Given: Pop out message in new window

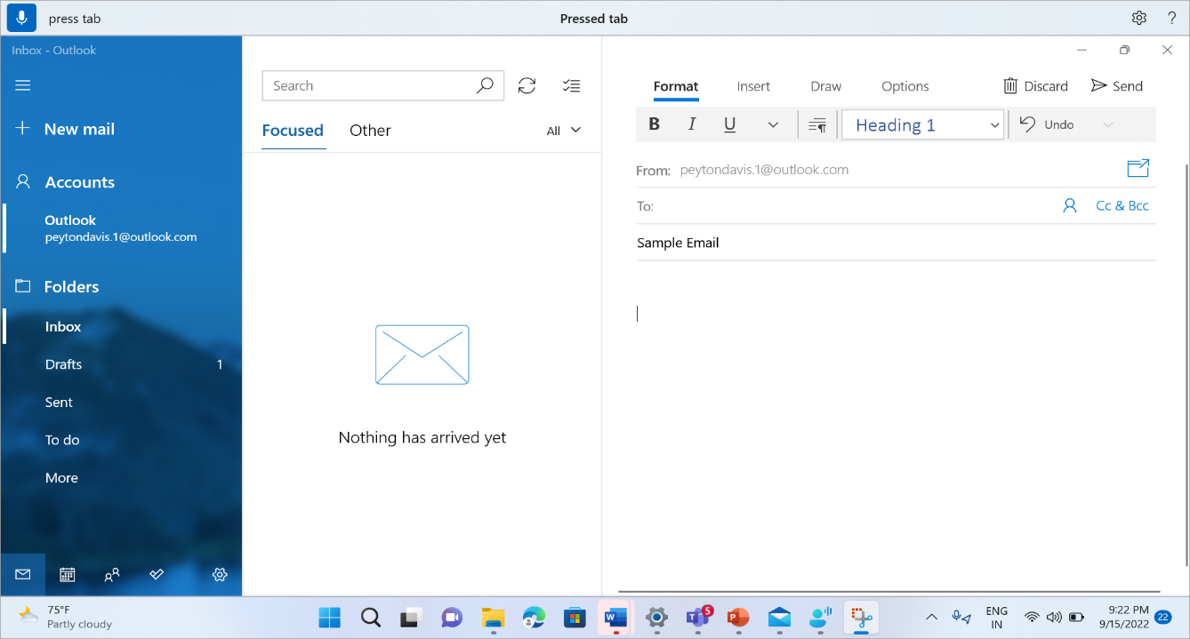Looking at the screenshot, I should point(1138,168).
